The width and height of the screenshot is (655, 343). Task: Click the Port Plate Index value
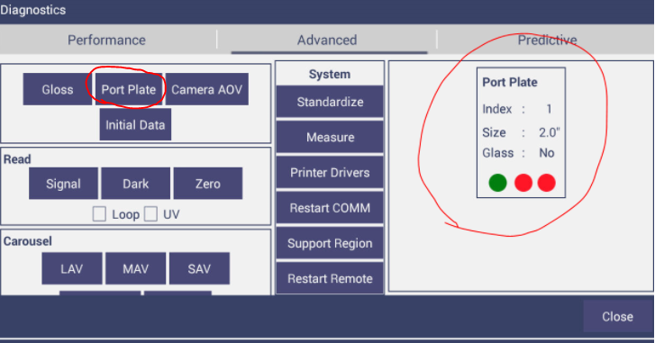(550, 109)
